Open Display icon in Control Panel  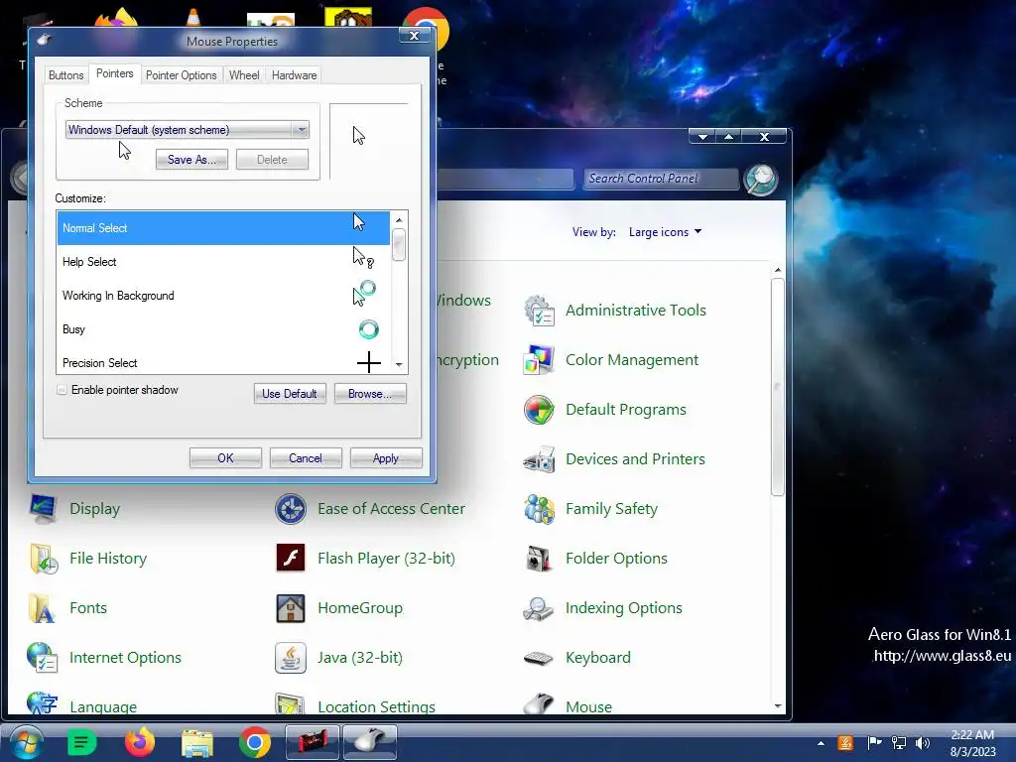tap(43, 509)
